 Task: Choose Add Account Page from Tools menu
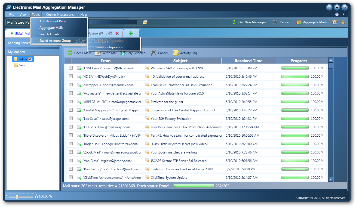(x=59, y=21)
